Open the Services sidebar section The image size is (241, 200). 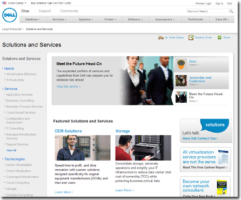click(11, 89)
